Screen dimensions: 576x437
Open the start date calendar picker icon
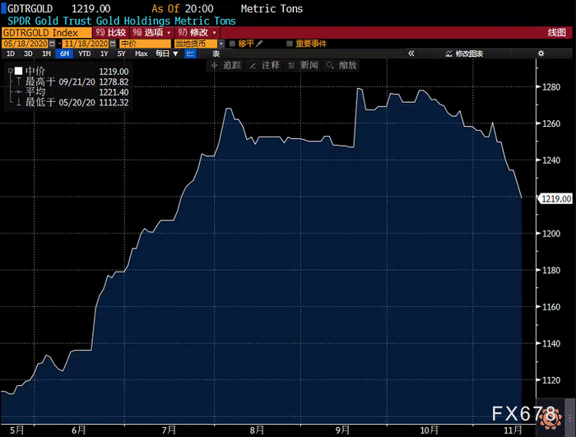(52, 44)
